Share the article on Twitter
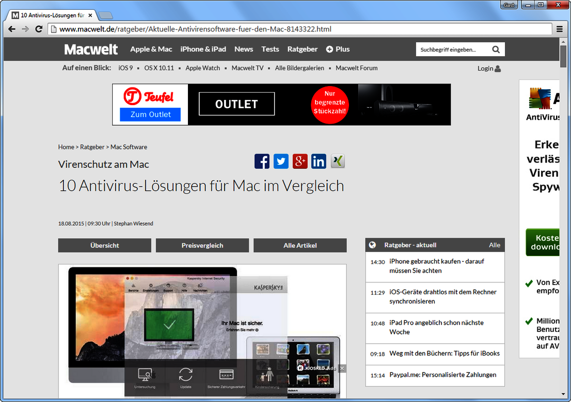The image size is (571, 402). [x=281, y=161]
